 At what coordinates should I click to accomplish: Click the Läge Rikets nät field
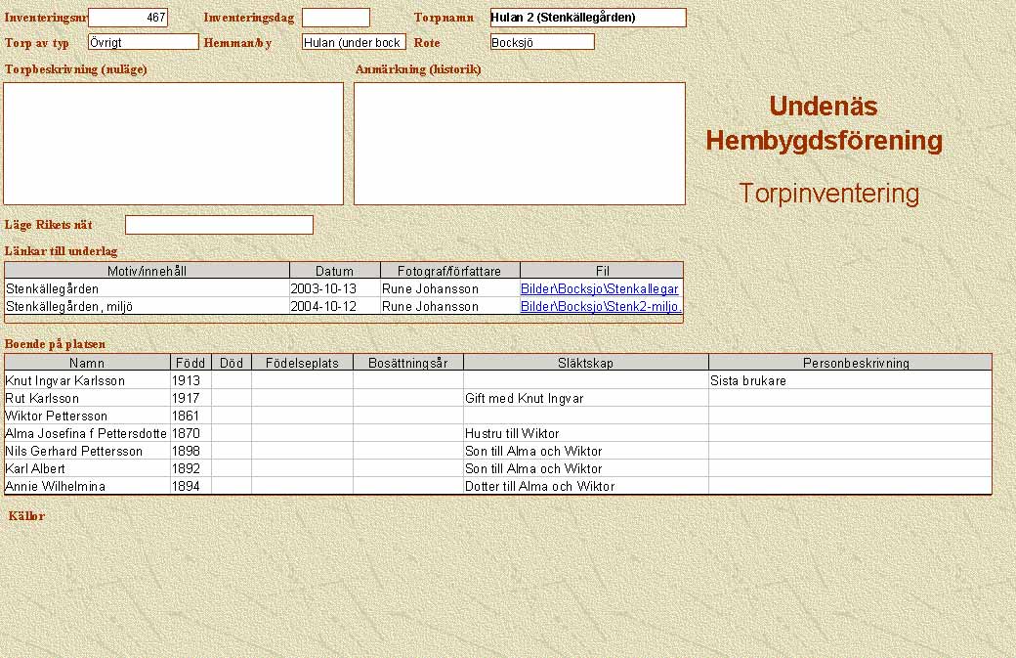219,225
